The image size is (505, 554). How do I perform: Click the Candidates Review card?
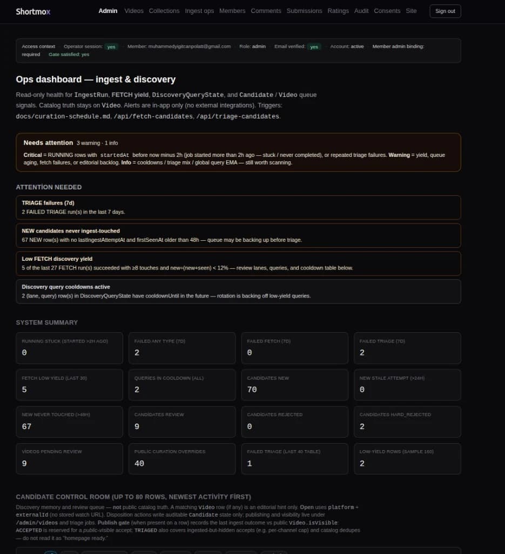182,422
